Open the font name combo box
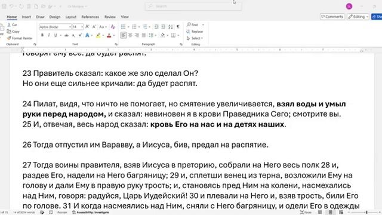The width and height of the screenshot is (382, 215). pyautogui.click(x=56, y=26)
